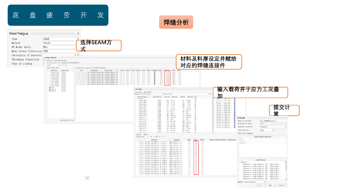Switch to My Material tab
338x191 pixels.
point(75,63)
